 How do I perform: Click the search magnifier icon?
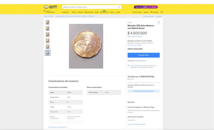tap(119, 7)
